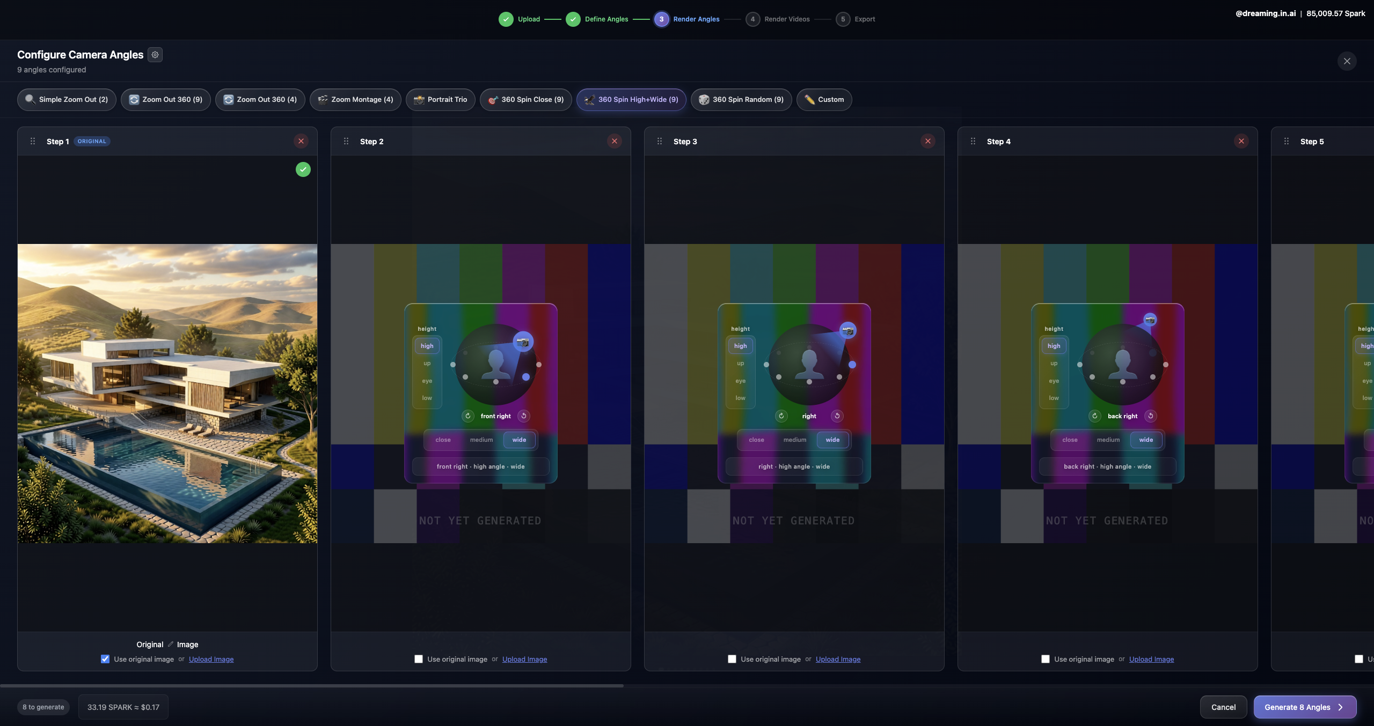Rotate Step 2 camera counterclockwise with right arrow
This screenshot has width=1374, height=726.
523,416
